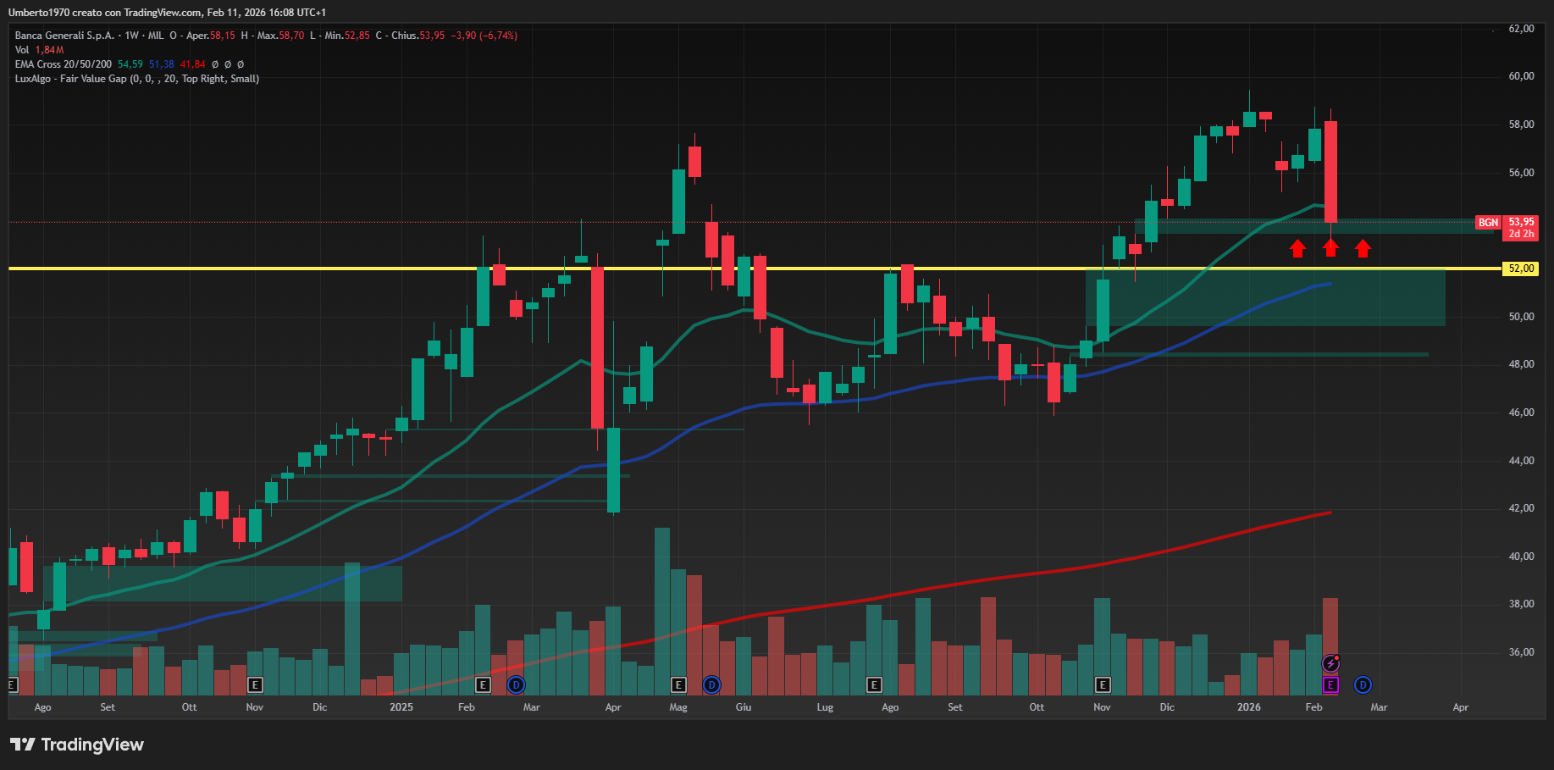
Task: Click the rightmost dividend marker before March 2026
Action: click(1363, 684)
